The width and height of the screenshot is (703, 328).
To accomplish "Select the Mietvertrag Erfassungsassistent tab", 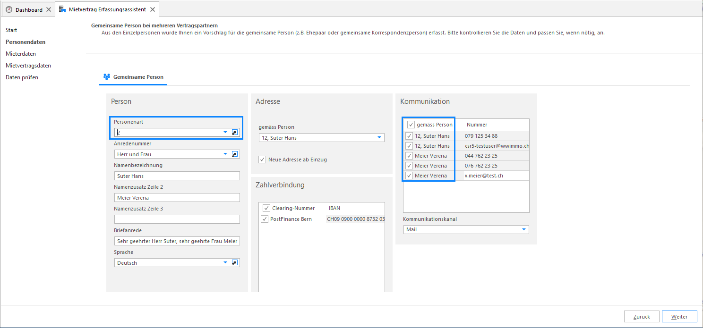I will [108, 9].
